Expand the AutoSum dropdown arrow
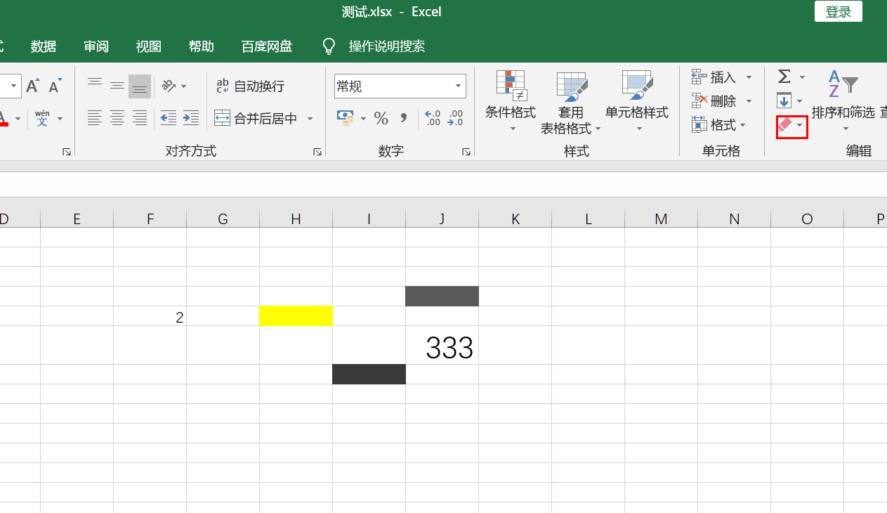 802,77
